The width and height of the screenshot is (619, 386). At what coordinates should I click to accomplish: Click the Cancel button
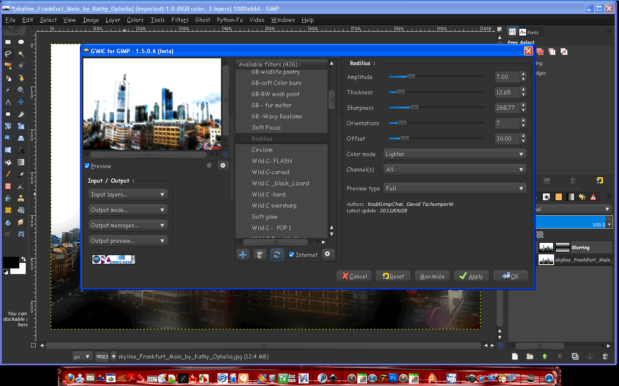pos(355,276)
